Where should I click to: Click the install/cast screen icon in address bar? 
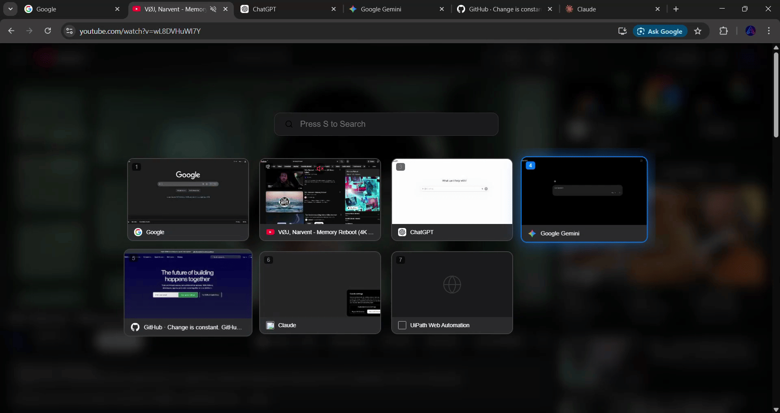(x=622, y=31)
